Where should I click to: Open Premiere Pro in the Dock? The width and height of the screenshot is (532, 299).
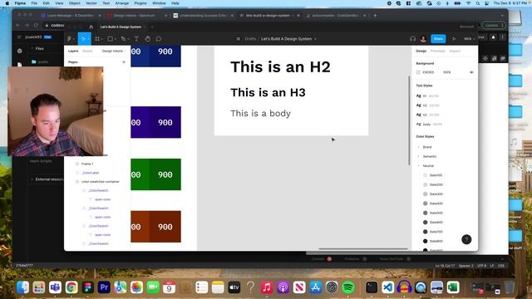pyautogui.click(x=104, y=287)
